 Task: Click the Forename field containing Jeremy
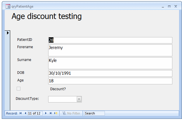pyautogui.click(x=110, y=50)
